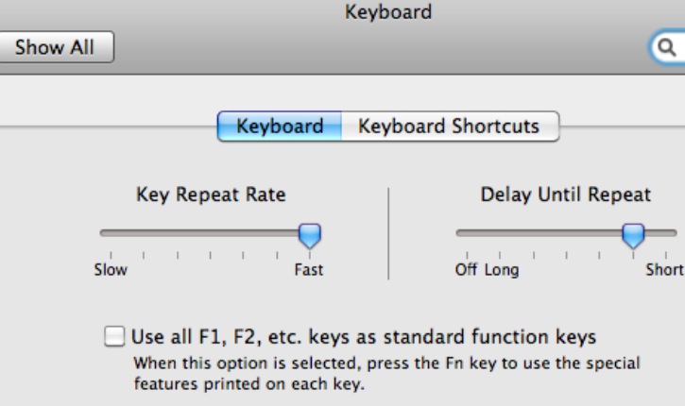Click the Delay Until Repeat slider thumb
Viewport: 685px width, 406px height.
(633, 233)
